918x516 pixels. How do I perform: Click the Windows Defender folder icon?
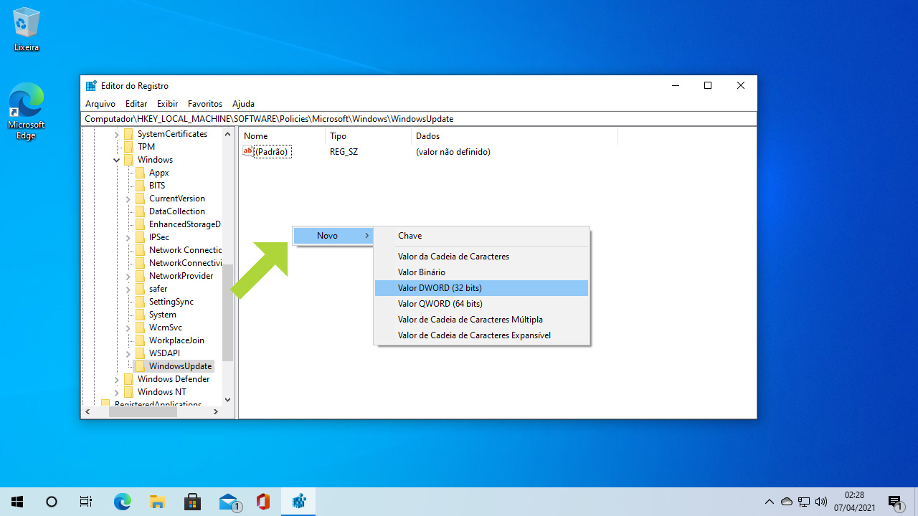tap(128, 379)
